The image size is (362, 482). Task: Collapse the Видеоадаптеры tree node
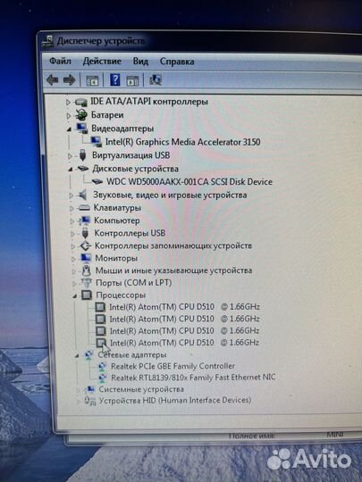coord(69,129)
